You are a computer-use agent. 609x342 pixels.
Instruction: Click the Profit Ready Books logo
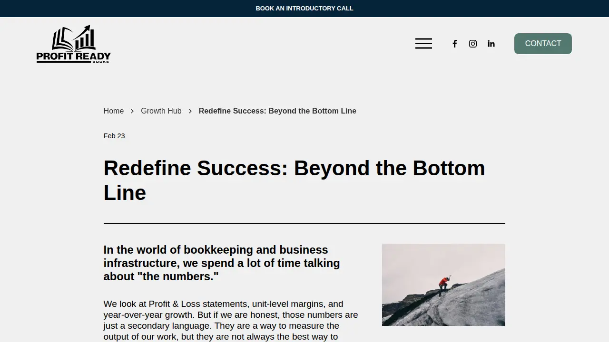coord(74,44)
